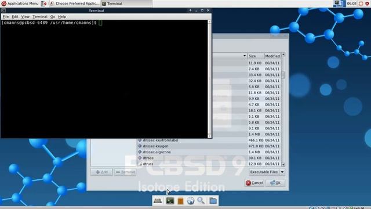Click the Terminal scrollbar up arrow
This screenshot has width=371, height=209.
[209, 22]
